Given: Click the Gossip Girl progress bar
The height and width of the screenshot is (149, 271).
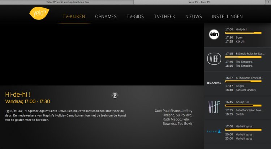Looking at the screenshot, I should [x=243, y=105].
